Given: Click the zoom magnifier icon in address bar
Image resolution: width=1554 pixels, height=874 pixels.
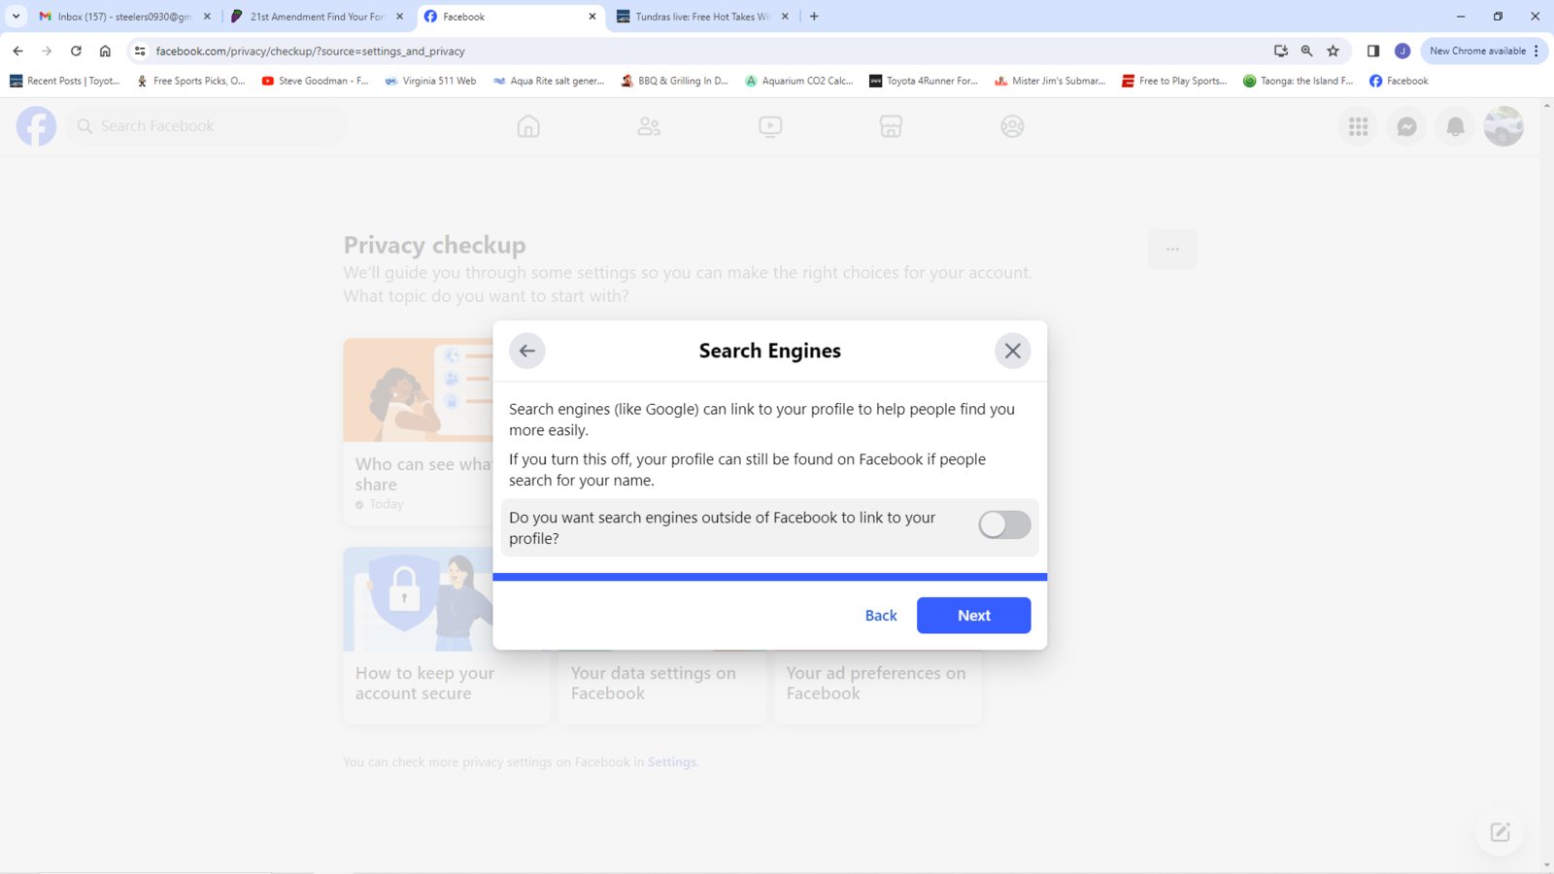Looking at the screenshot, I should tap(1306, 50).
